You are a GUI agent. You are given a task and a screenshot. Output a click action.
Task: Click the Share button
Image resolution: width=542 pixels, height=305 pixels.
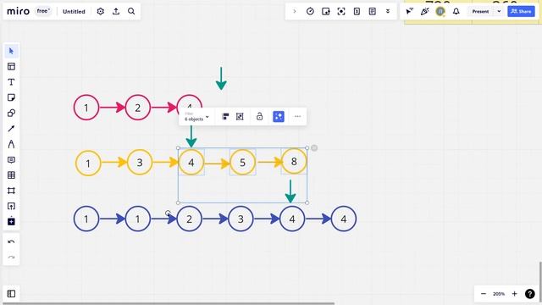tap(521, 11)
